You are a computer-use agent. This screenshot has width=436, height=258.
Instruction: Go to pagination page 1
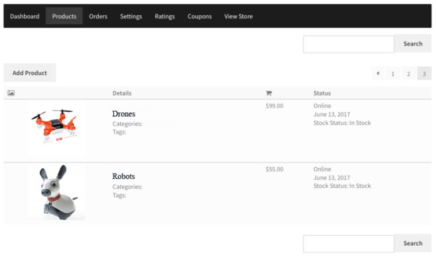tap(393, 73)
